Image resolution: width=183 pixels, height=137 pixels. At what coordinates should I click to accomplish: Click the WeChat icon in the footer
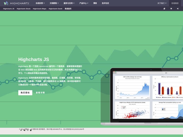tap(24, 130)
